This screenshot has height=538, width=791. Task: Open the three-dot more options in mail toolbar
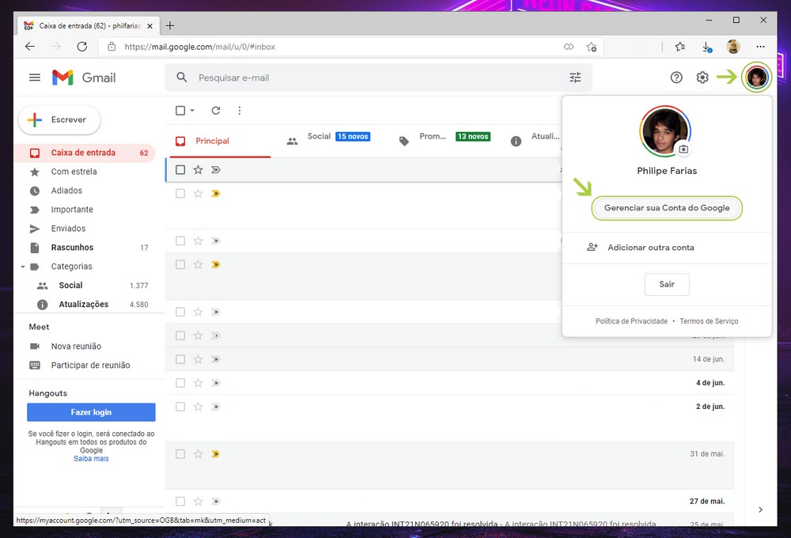click(x=239, y=110)
